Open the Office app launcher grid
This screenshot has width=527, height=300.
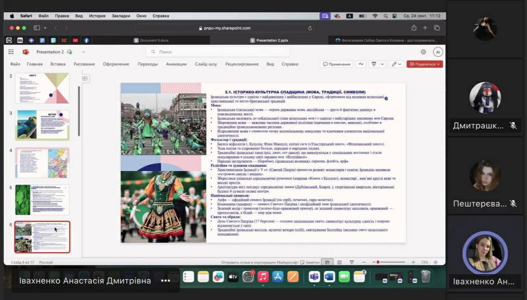11,52
